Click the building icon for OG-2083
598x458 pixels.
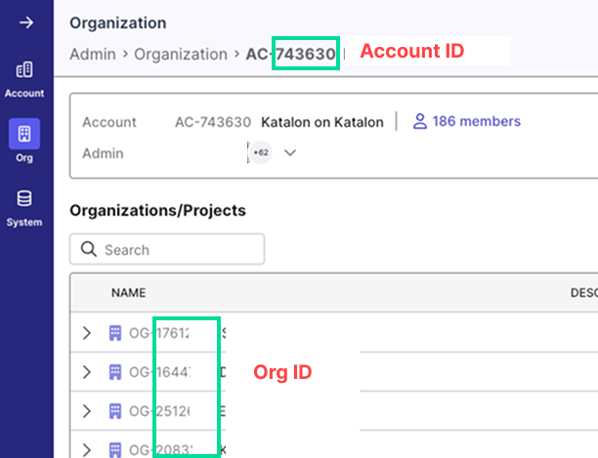115,450
